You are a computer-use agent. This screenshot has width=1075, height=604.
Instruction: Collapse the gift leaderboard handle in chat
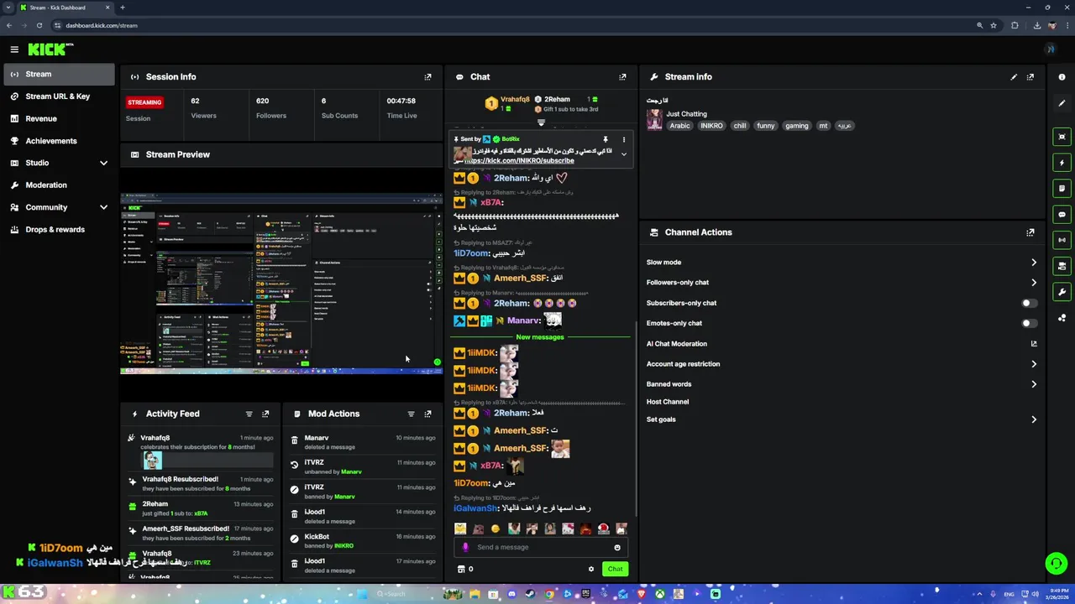(x=541, y=123)
